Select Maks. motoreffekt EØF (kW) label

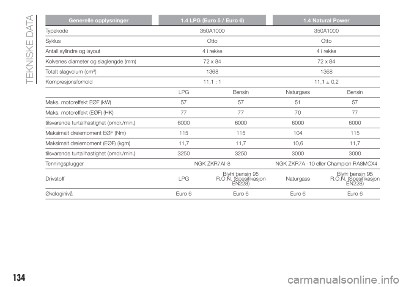(78, 102)
